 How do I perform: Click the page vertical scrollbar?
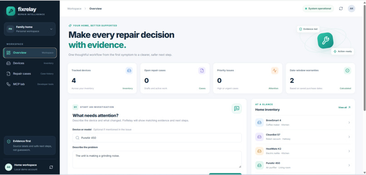point(364,57)
